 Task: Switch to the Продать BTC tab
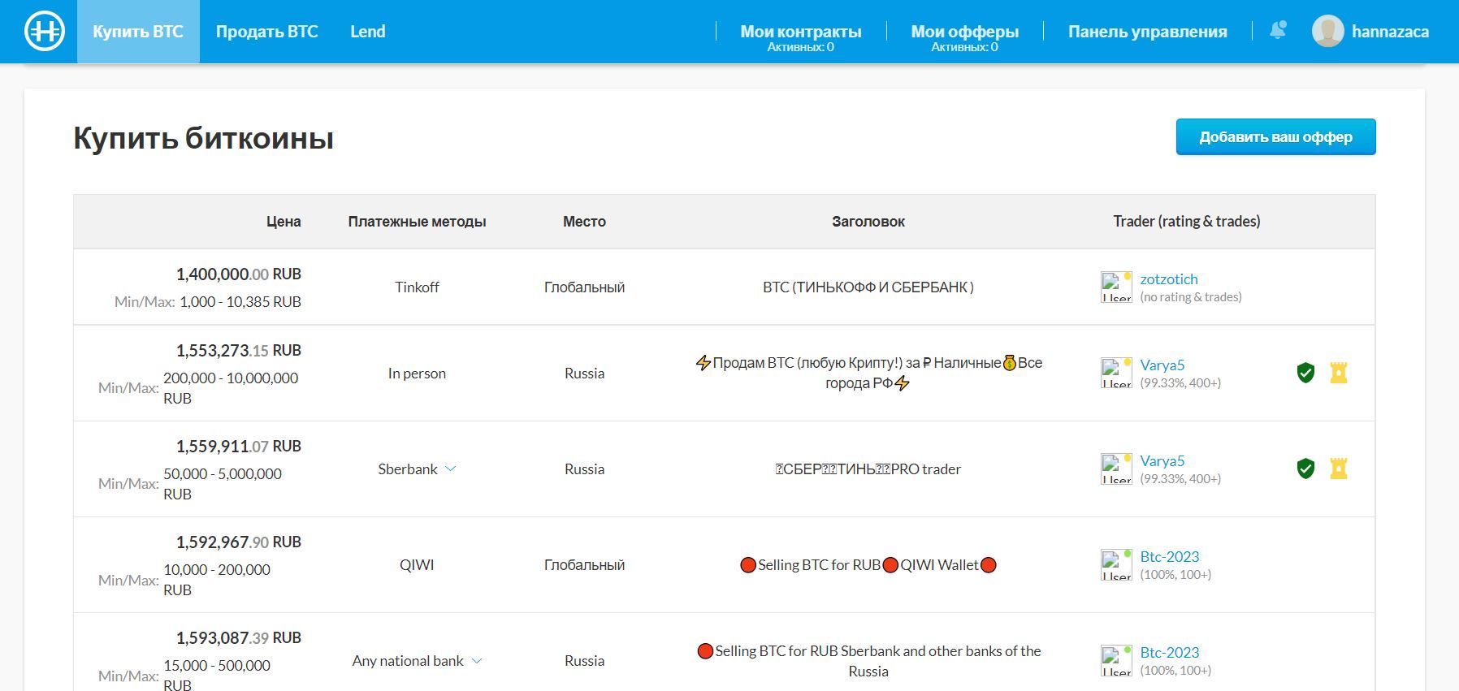point(266,32)
